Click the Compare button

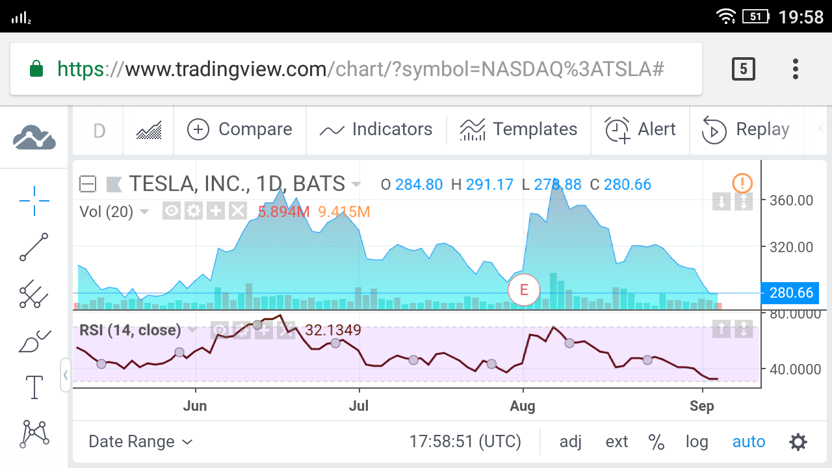[x=239, y=129]
